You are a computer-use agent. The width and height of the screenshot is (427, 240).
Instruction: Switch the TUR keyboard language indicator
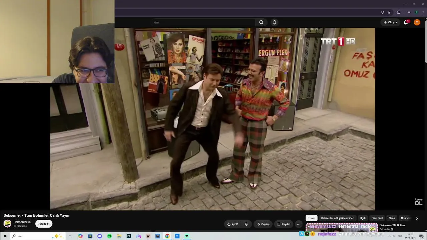click(x=400, y=236)
